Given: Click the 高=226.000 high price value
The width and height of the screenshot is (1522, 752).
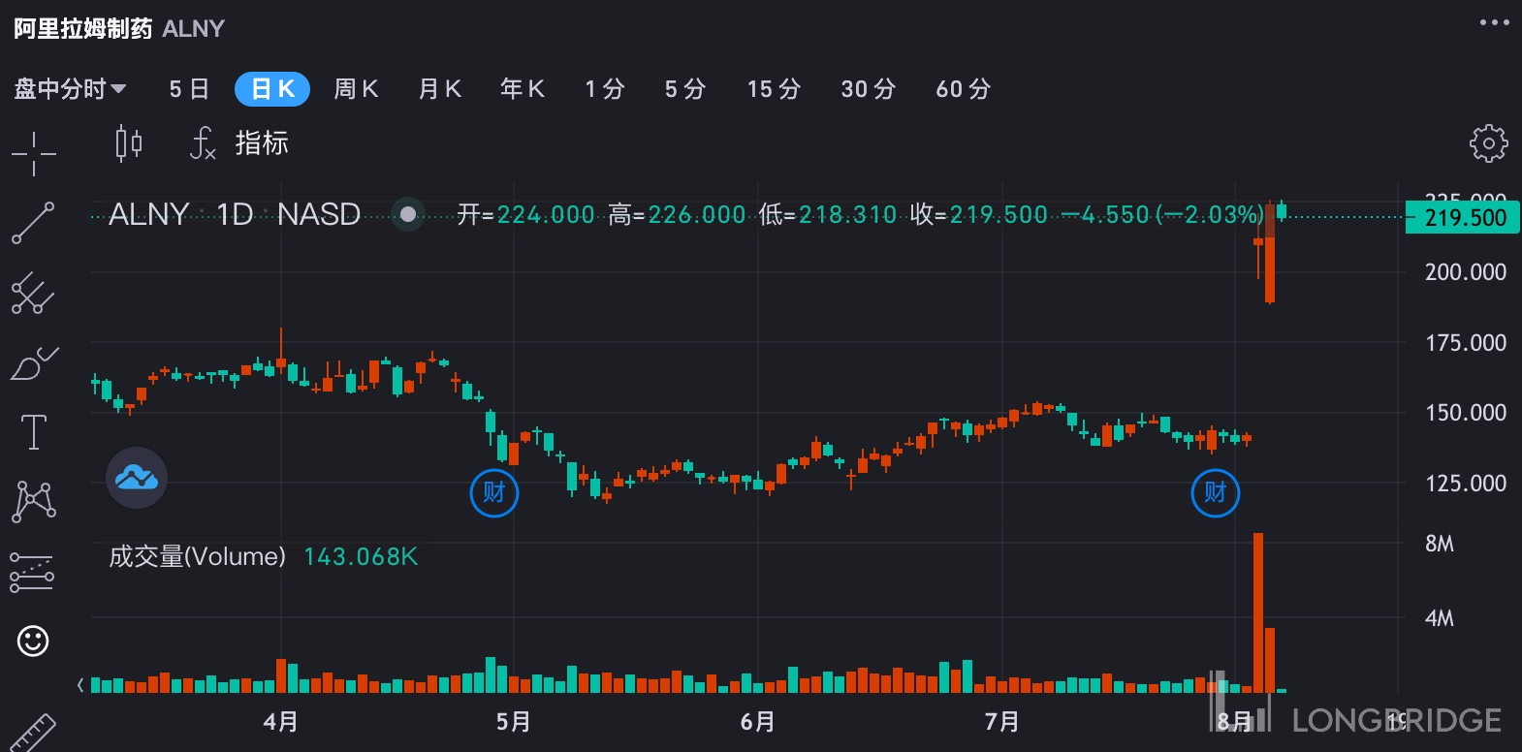Looking at the screenshot, I should (678, 214).
